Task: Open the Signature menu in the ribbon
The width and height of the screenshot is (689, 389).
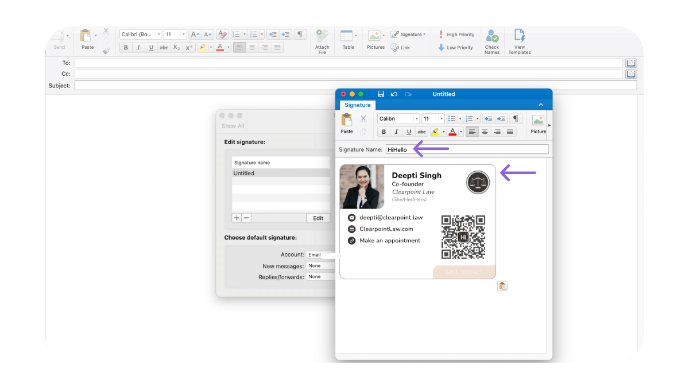Action: pos(408,34)
